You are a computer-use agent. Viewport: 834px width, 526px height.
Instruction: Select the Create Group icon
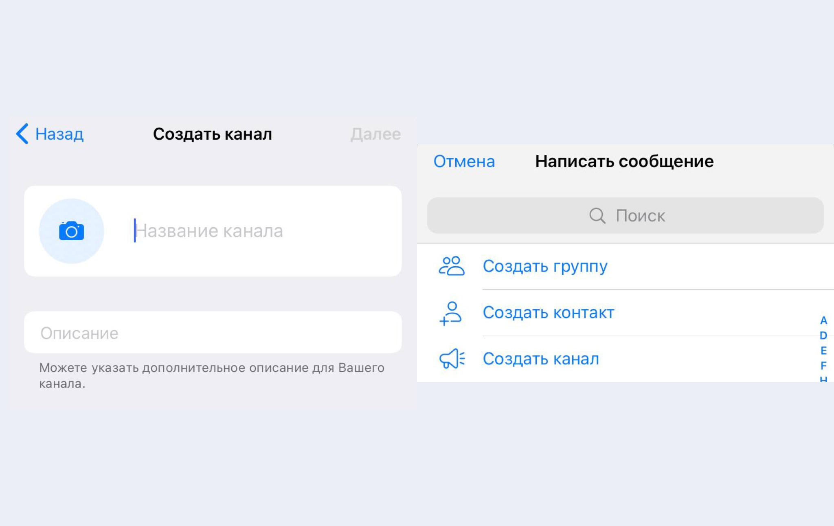pos(452,265)
